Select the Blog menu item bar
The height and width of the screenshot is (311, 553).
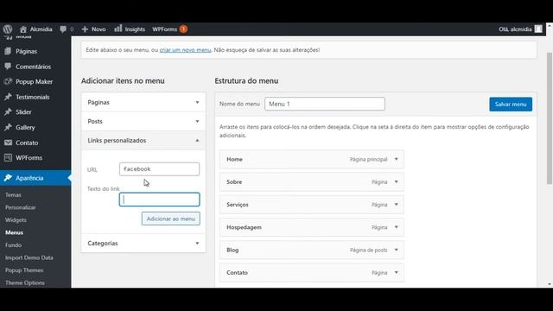pos(311,250)
